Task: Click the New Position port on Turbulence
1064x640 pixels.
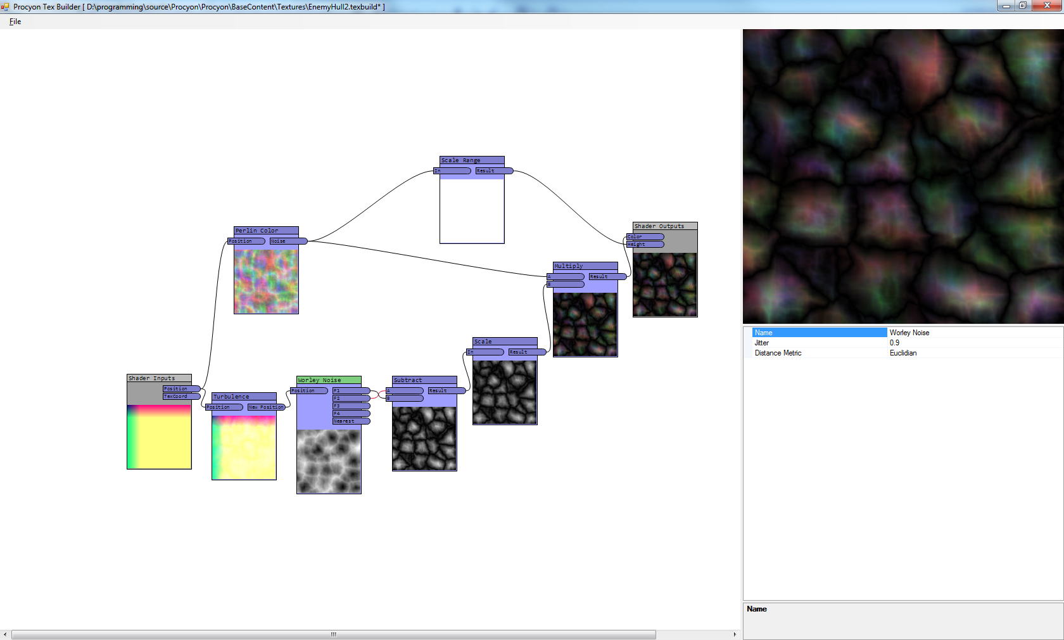Action: click(266, 407)
